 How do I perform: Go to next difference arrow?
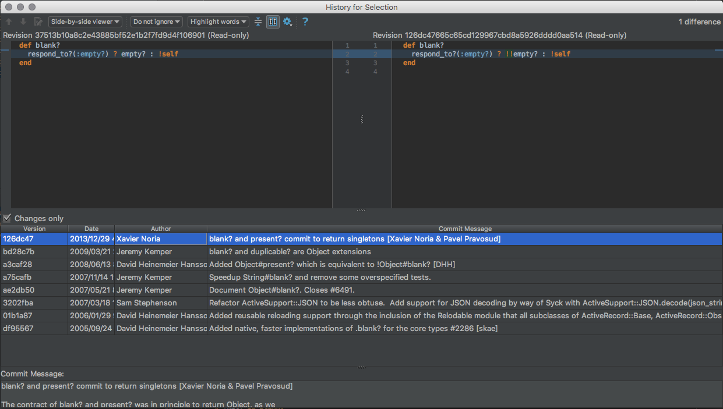[23, 22]
